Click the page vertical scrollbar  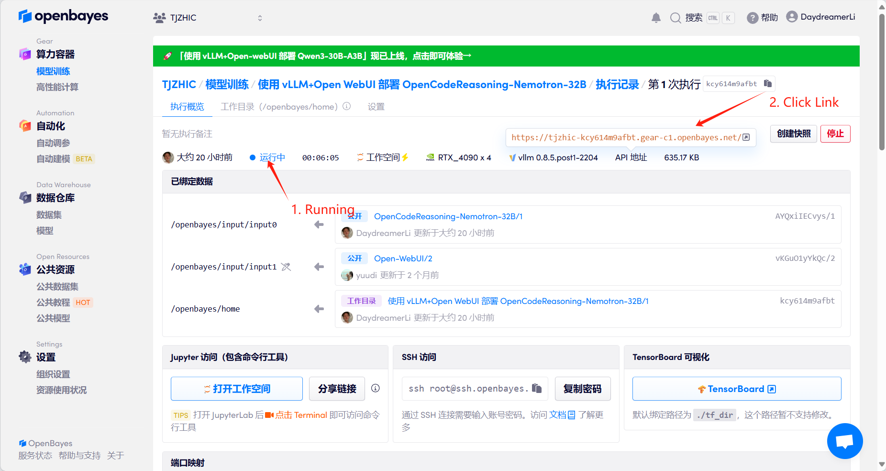click(x=882, y=81)
